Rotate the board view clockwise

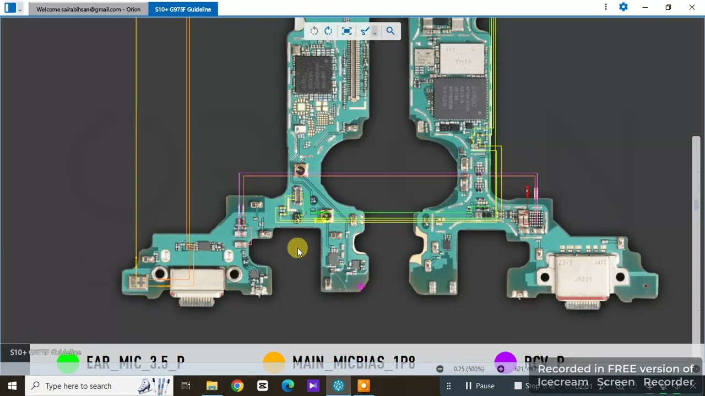(328, 31)
